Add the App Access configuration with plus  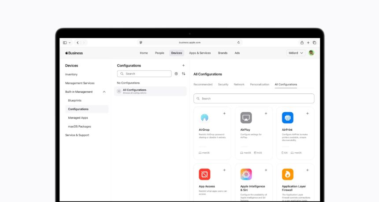224,170
